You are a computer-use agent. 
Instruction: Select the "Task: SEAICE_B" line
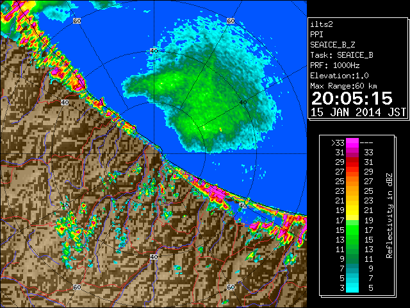click(341, 55)
